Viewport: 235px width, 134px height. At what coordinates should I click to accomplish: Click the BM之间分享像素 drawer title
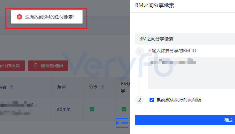pyautogui.click(x=155, y=5)
